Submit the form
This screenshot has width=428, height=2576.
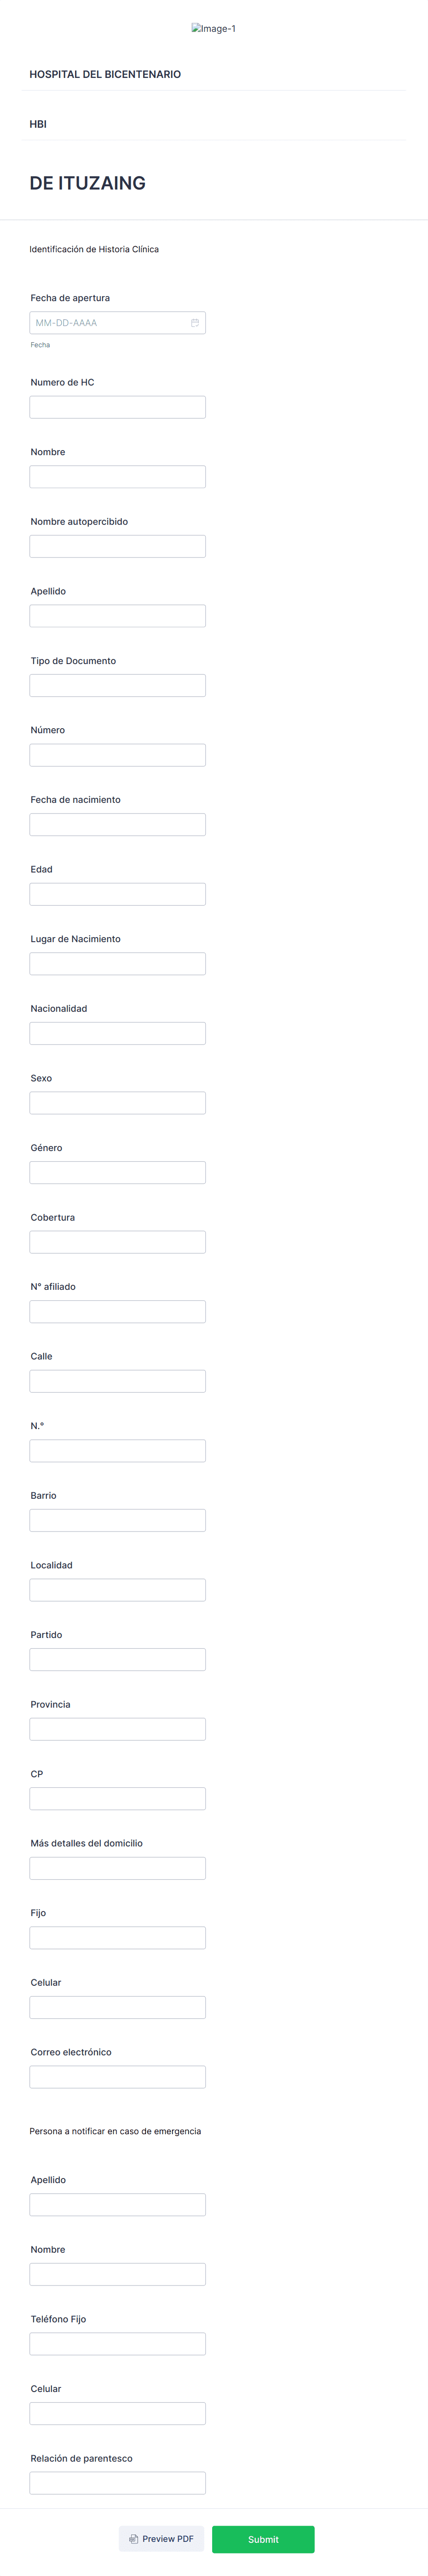[263, 2539]
